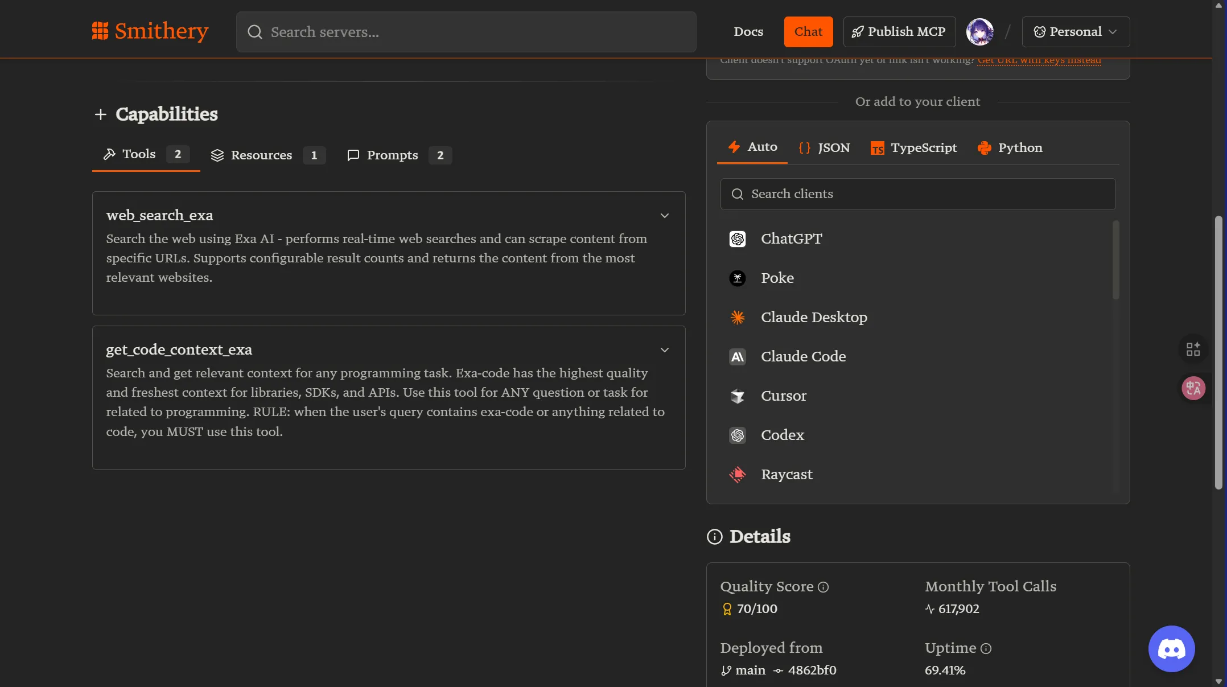Expand the web_search_exa tool

(664, 216)
